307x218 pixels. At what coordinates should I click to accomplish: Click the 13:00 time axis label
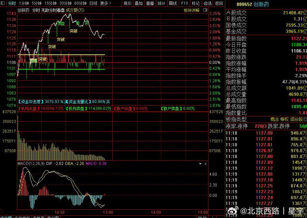click(108, 212)
